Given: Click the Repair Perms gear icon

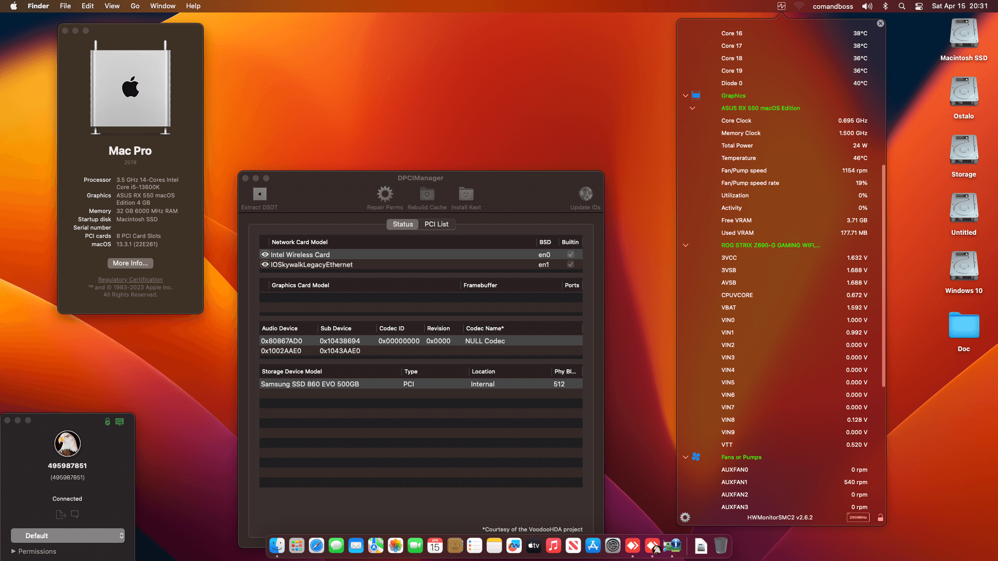Looking at the screenshot, I should (x=385, y=194).
